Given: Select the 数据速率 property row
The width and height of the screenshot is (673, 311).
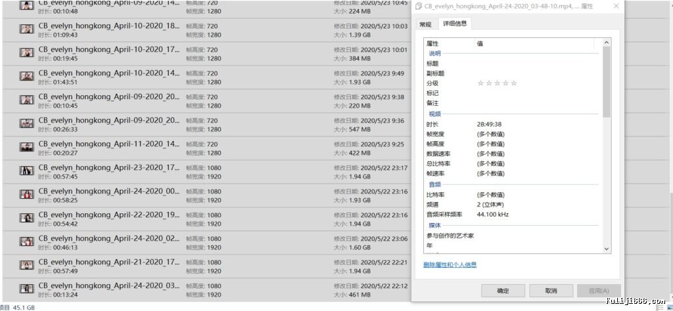Looking at the screenshot, I should (513, 154).
